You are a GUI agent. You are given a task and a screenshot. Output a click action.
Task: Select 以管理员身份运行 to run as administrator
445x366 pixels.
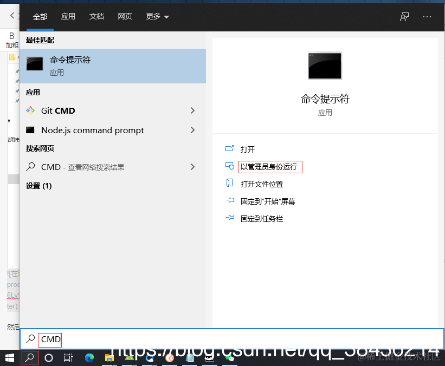[x=270, y=167]
